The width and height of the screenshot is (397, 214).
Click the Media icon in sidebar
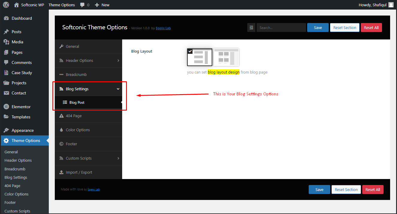(x=6, y=42)
